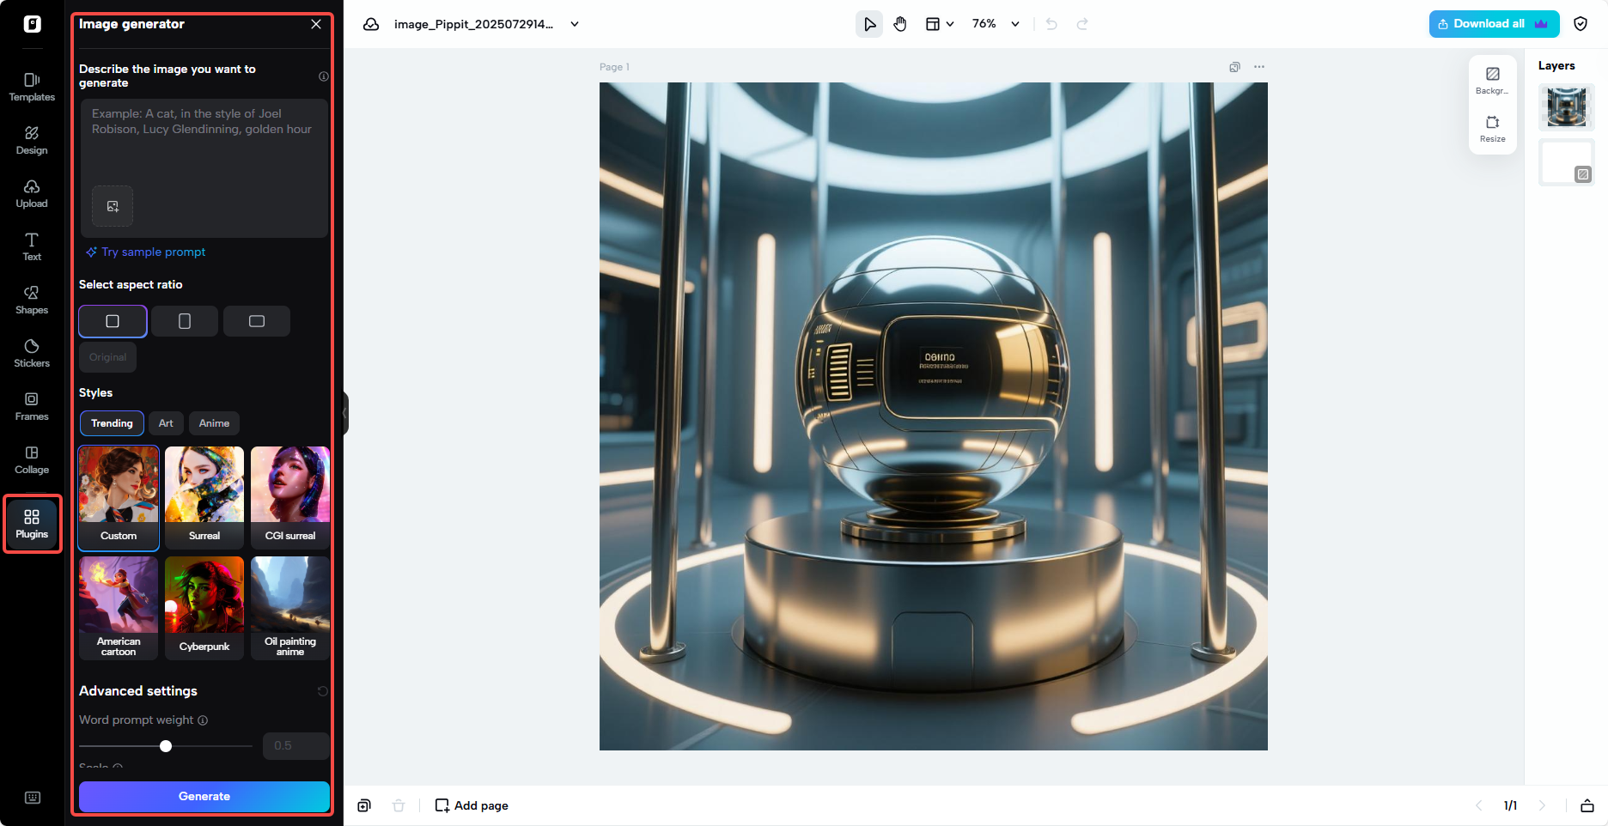Click the shield privacy icon

(1581, 24)
